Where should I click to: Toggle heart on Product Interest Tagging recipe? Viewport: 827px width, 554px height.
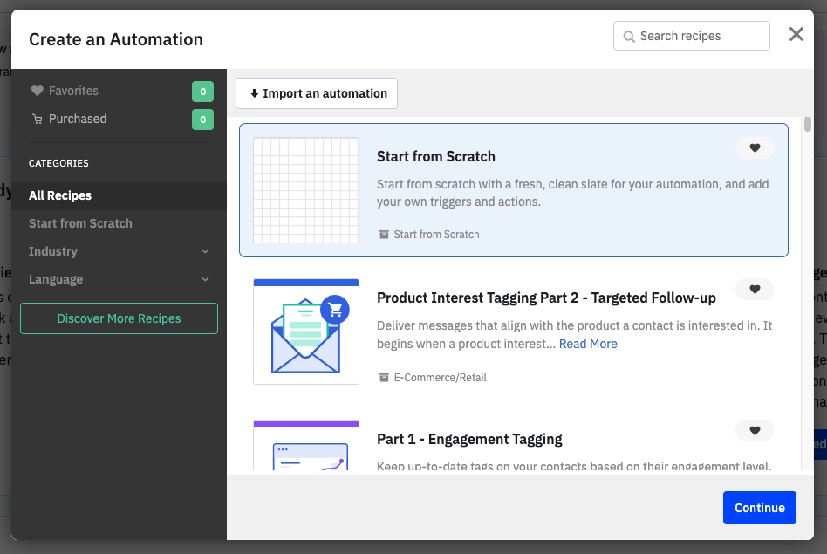click(755, 290)
